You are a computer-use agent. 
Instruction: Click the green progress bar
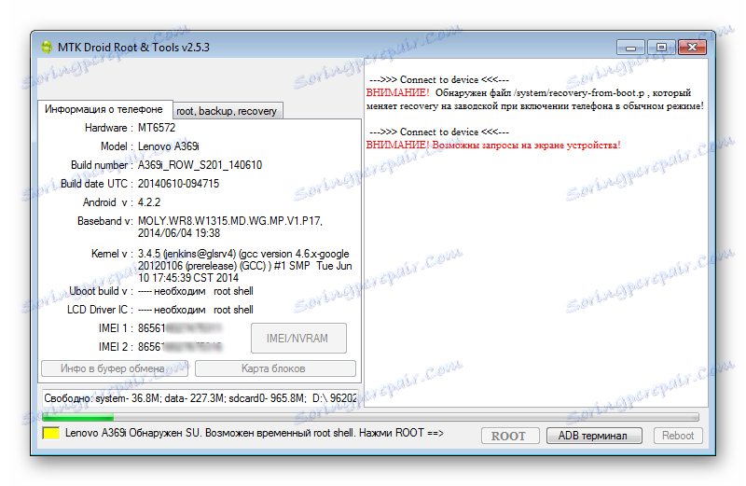pyautogui.click(x=370, y=418)
